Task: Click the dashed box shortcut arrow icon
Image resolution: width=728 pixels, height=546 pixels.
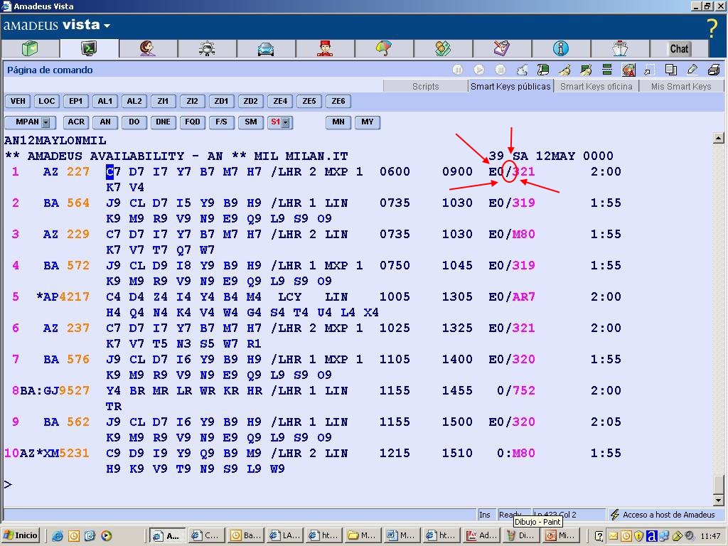Action: [x=649, y=70]
